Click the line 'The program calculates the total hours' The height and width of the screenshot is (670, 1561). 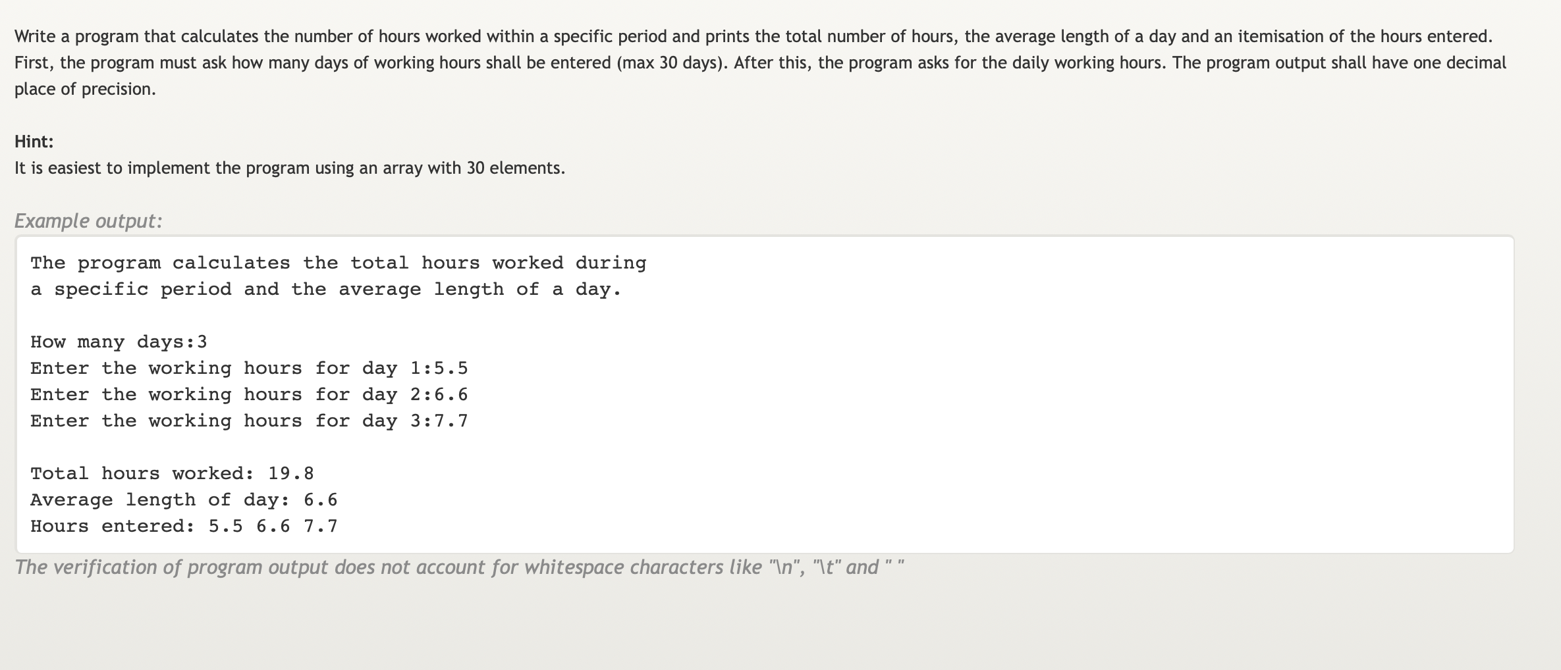pyautogui.click(x=339, y=263)
